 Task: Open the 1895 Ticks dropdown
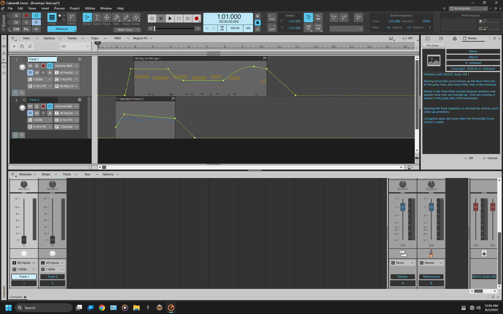127,30
